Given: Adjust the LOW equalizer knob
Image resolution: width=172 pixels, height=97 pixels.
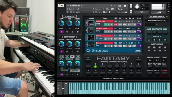Looking at the screenshot, I should [61, 23].
